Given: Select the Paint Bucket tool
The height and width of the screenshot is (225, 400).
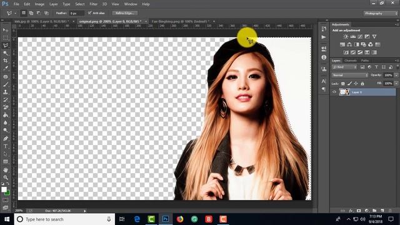Looking at the screenshot, I should (6, 115).
